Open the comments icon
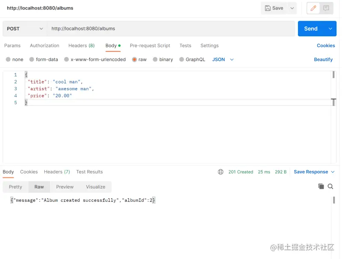This screenshot has height=259, width=342. (x=326, y=8)
